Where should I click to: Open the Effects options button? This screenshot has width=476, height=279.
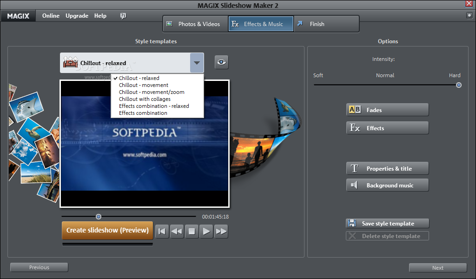tap(387, 128)
